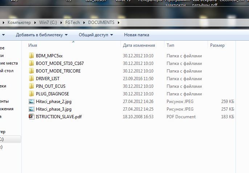Click the PLUG_DIAGNOSE folder name
This screenshot has height=173, width=249.
(x=52, y=94)
